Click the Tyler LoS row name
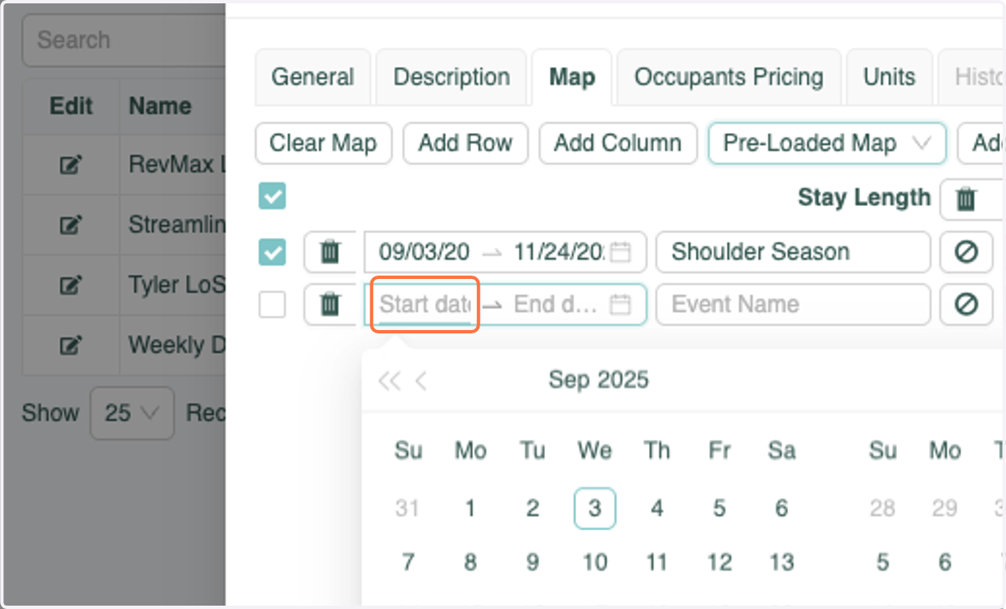 pos(177,286)
